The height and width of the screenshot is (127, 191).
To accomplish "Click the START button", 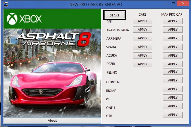I will pos(115,15).
